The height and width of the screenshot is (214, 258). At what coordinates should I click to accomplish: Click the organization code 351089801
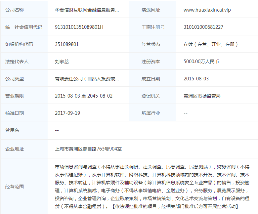tap(66, 44)
